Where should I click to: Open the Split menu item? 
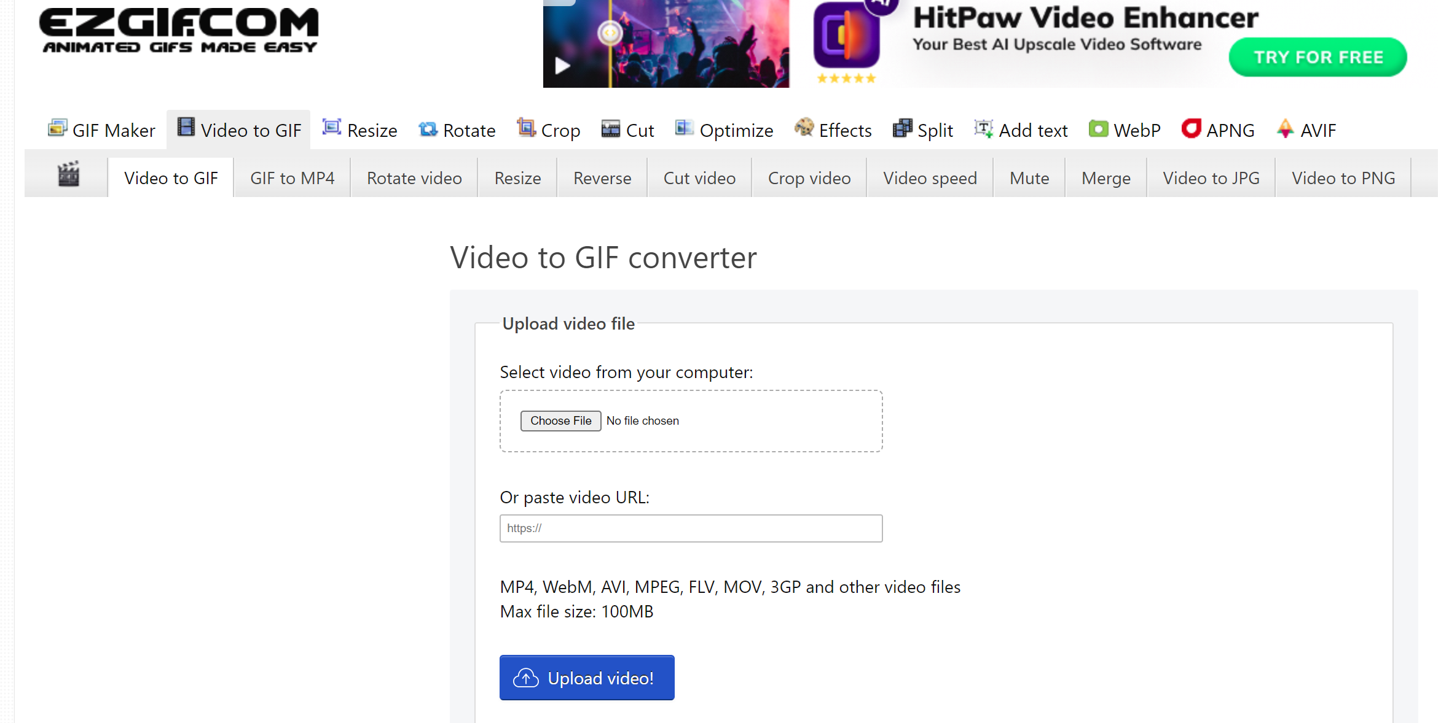923,130
